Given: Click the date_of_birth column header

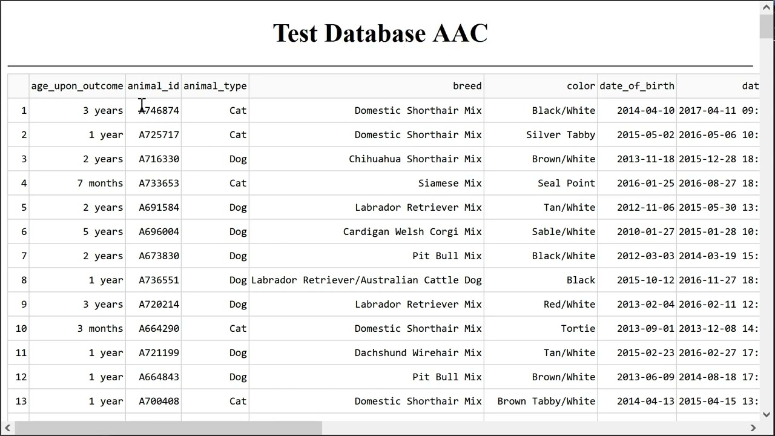Looking at the screenshot, I should click(637, 86).
